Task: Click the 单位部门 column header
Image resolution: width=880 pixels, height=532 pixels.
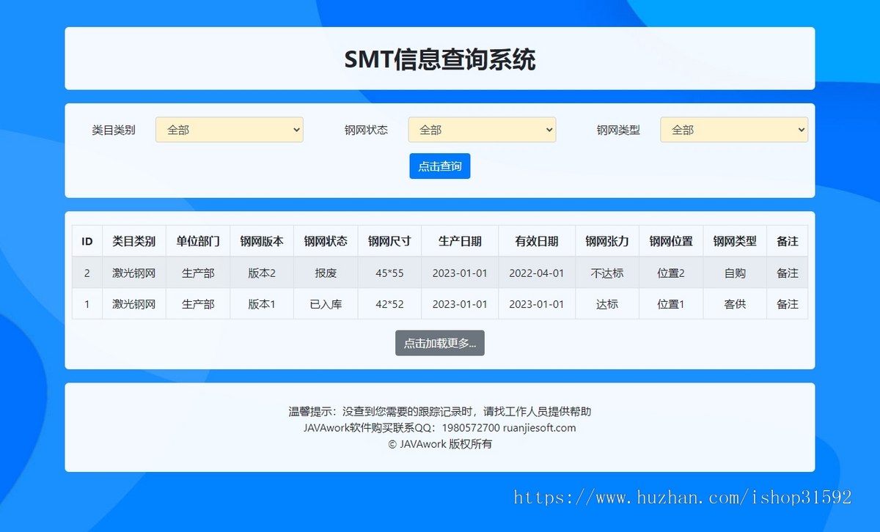Action: point(198,241)
